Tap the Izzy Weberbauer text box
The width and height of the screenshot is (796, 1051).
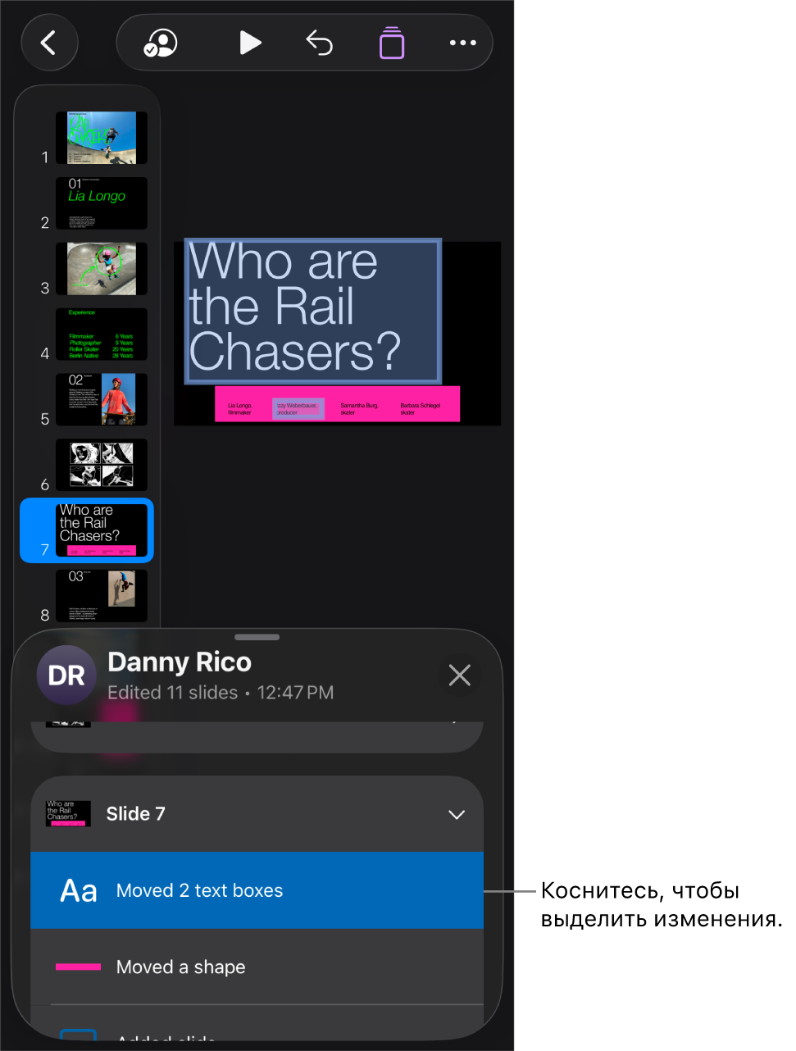pos(298,409)
